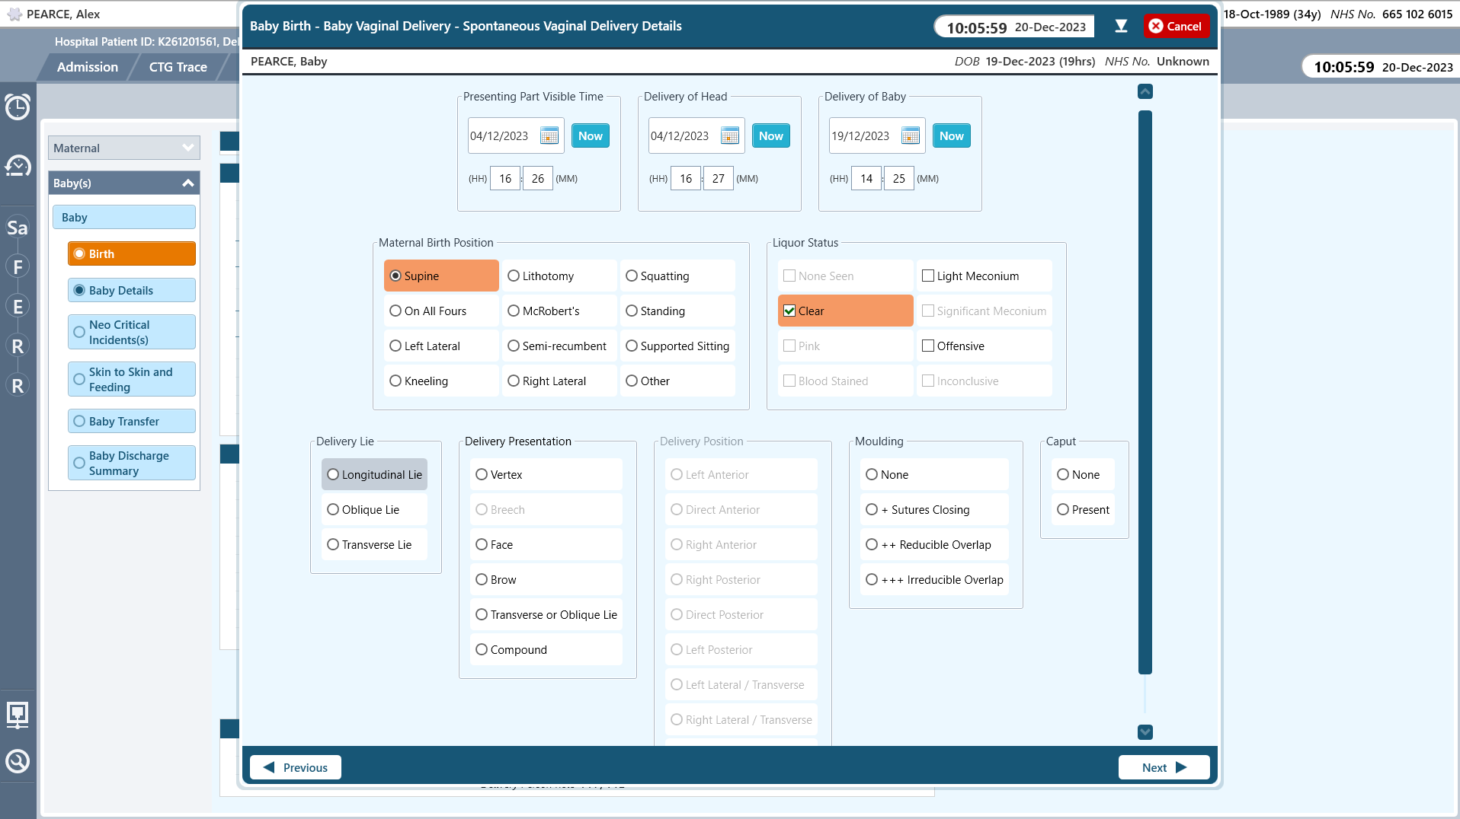Choose Vertex delivery presentation
Image resolution: width=1460 pixels, height=819 pixels.
(546, 474)
